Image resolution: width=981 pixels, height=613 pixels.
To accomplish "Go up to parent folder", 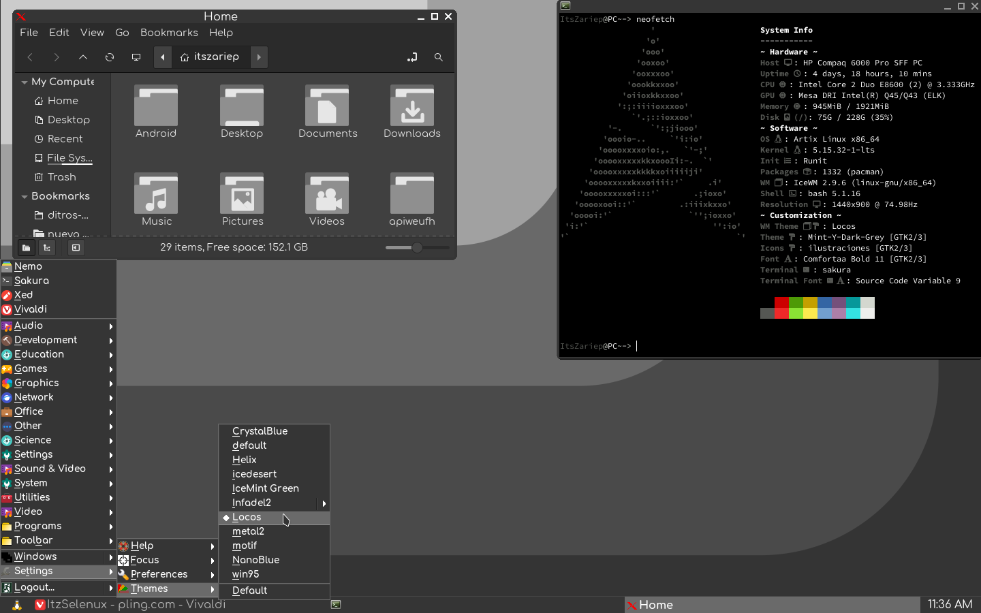I will click(83, 57).
